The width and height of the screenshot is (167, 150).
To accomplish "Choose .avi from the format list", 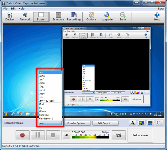I will (x=50, y=72).
